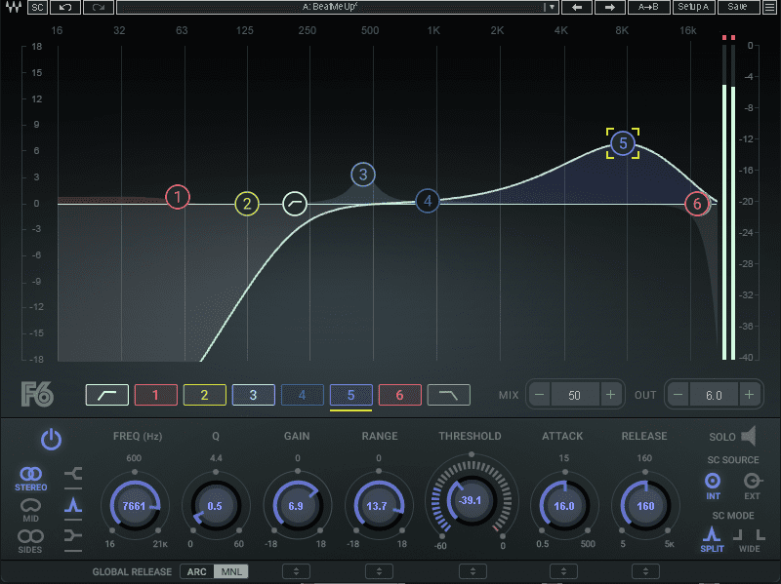Click the OUT value field 6.0
781x584 pixels.
(714, 395)
